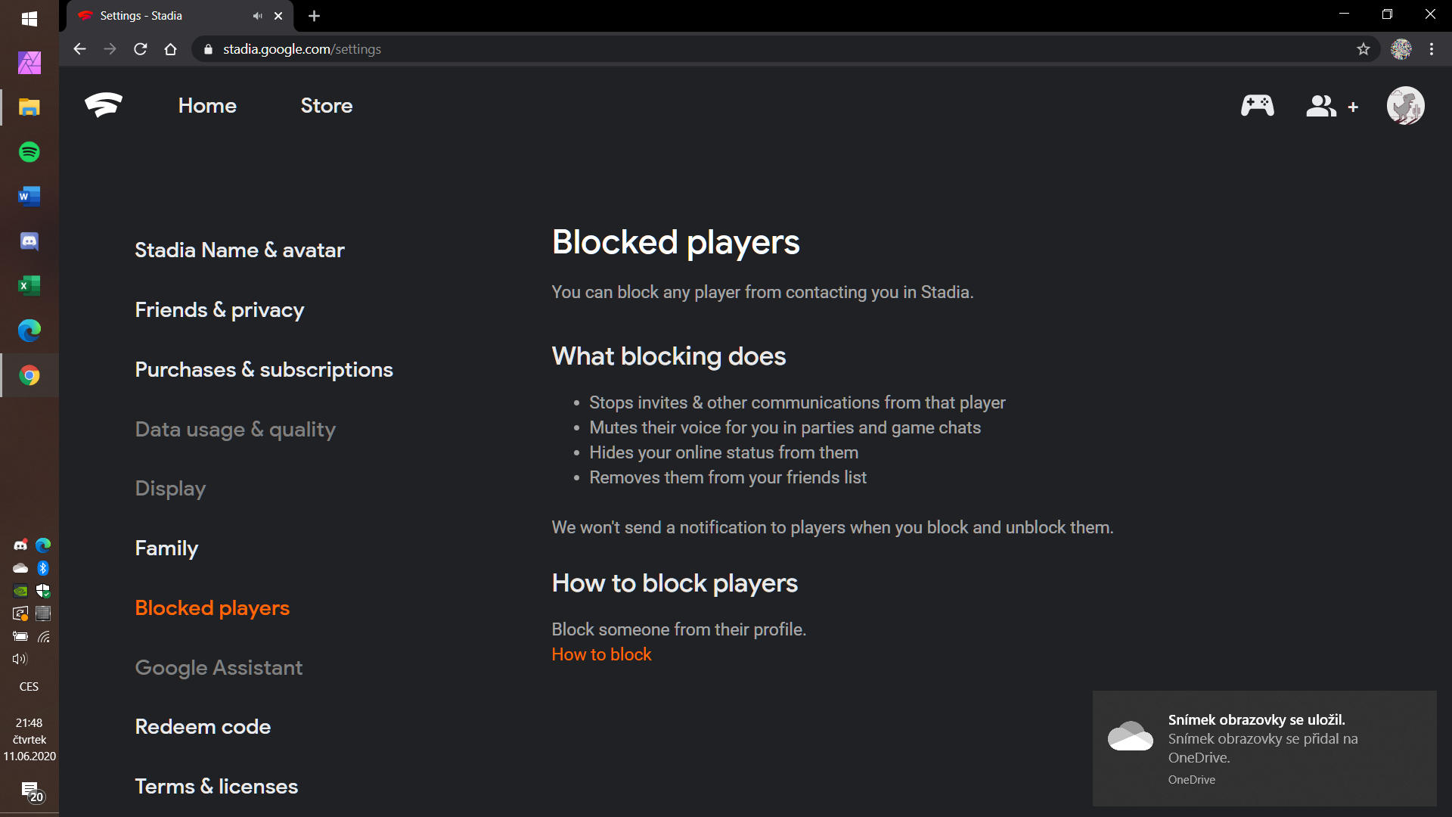
Task: Open the Stadia controller icon
Action: [1257, 106]
